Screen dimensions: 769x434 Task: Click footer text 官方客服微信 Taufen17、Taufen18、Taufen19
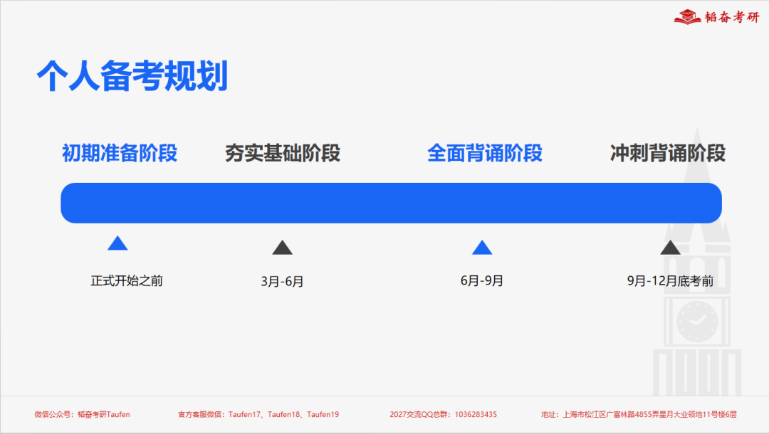tap(258, 414)
